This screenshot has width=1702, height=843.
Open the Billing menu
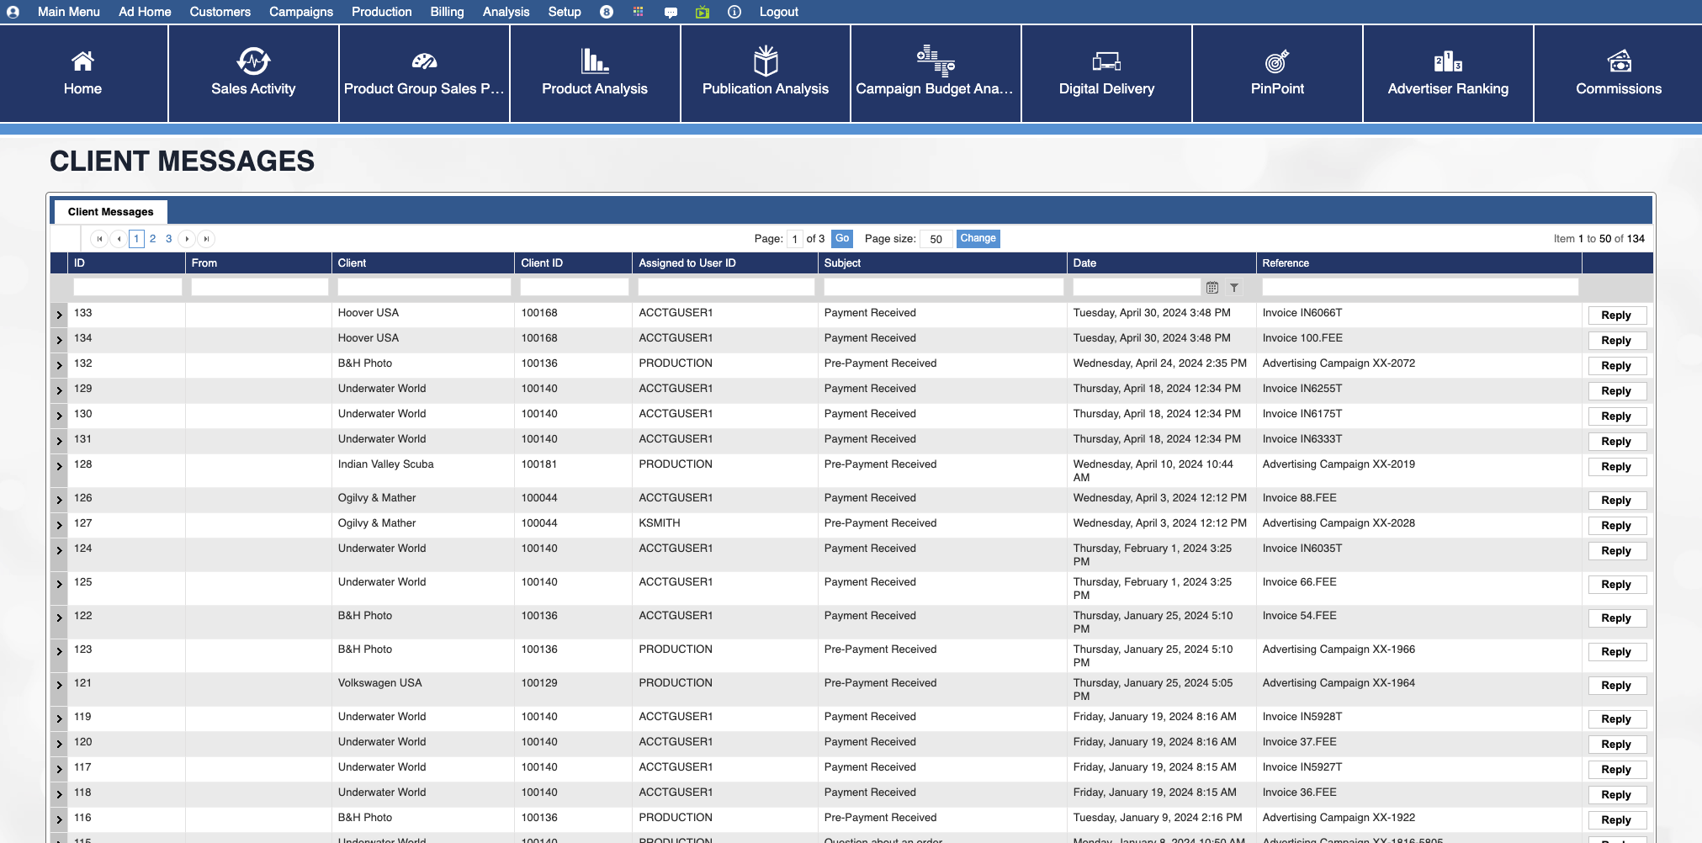point(447,12)
